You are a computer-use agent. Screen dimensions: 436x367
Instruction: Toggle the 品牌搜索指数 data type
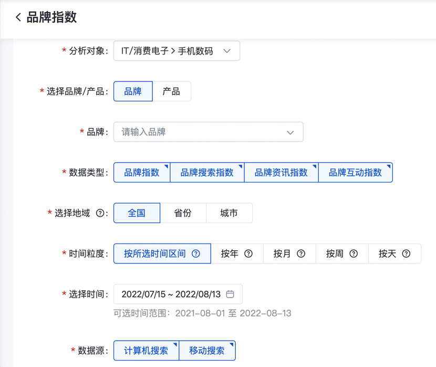tap(207, 172)
